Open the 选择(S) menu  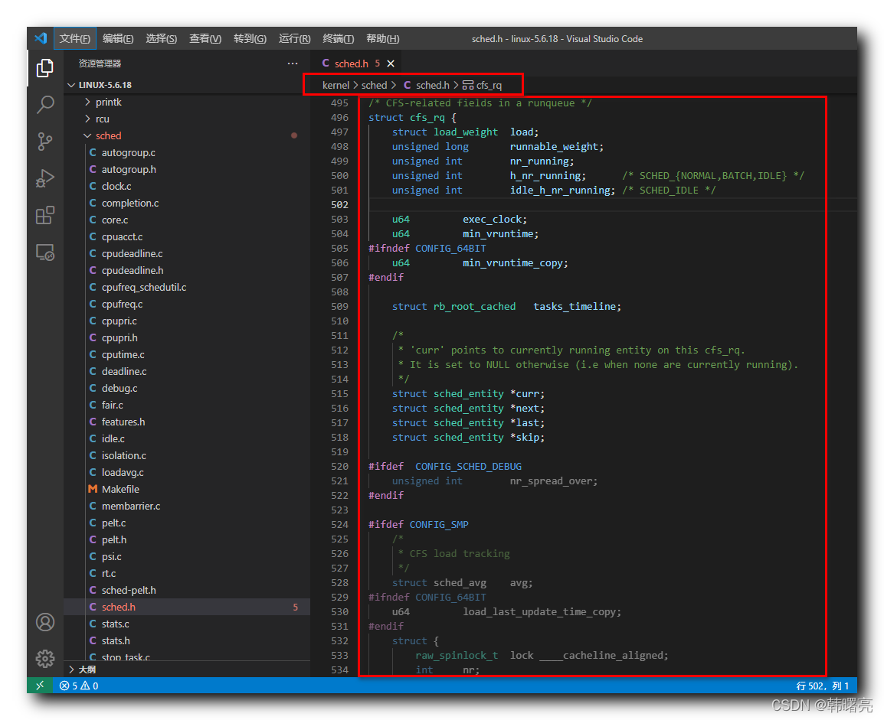161,38
